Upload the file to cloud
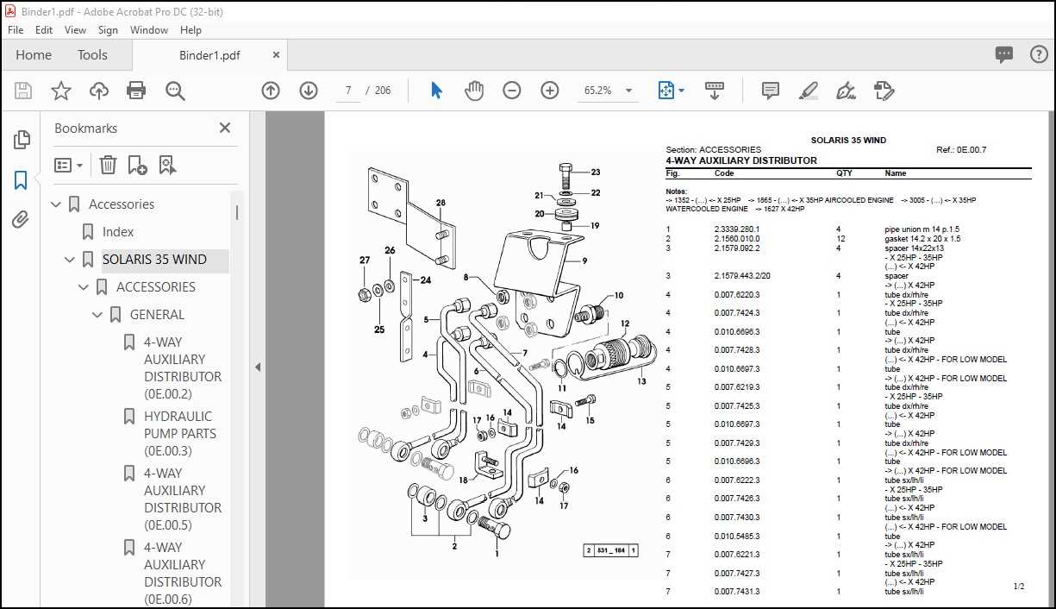Image resolution: width=1056 pixels, height=609 pixels. 99,91
